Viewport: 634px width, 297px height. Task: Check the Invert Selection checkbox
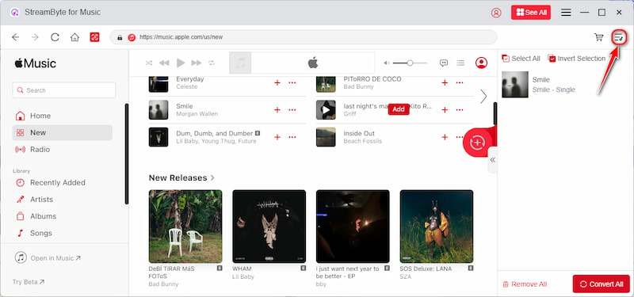point(552,59)
